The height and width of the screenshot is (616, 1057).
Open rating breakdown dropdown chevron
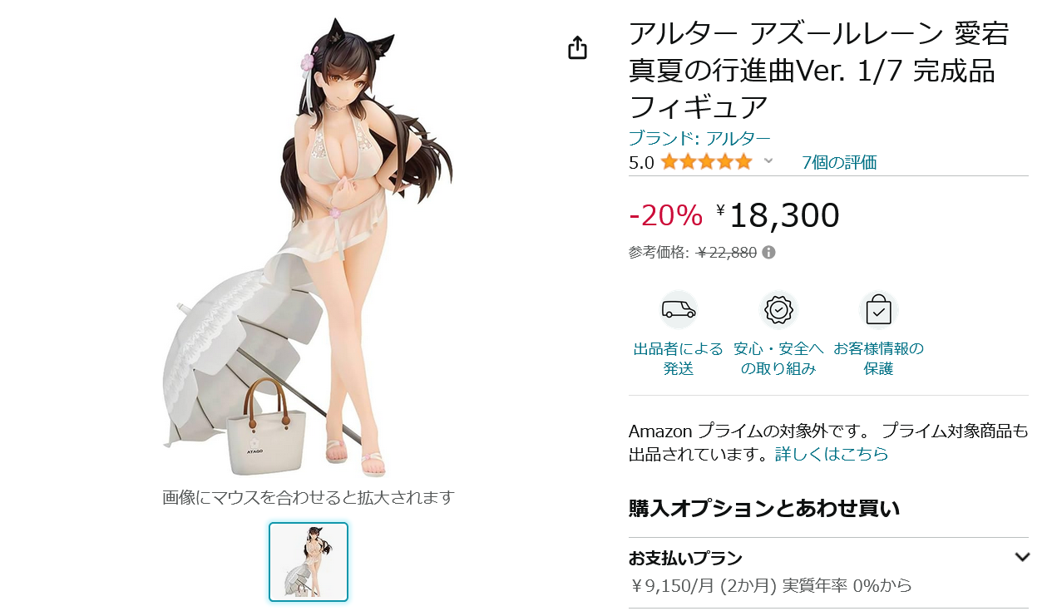pyautogui.click(x=768, y=160)
